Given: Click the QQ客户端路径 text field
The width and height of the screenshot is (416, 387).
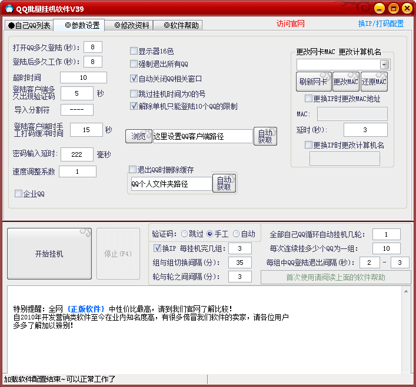Looking at the screenshot, I should tap(202, 136).
